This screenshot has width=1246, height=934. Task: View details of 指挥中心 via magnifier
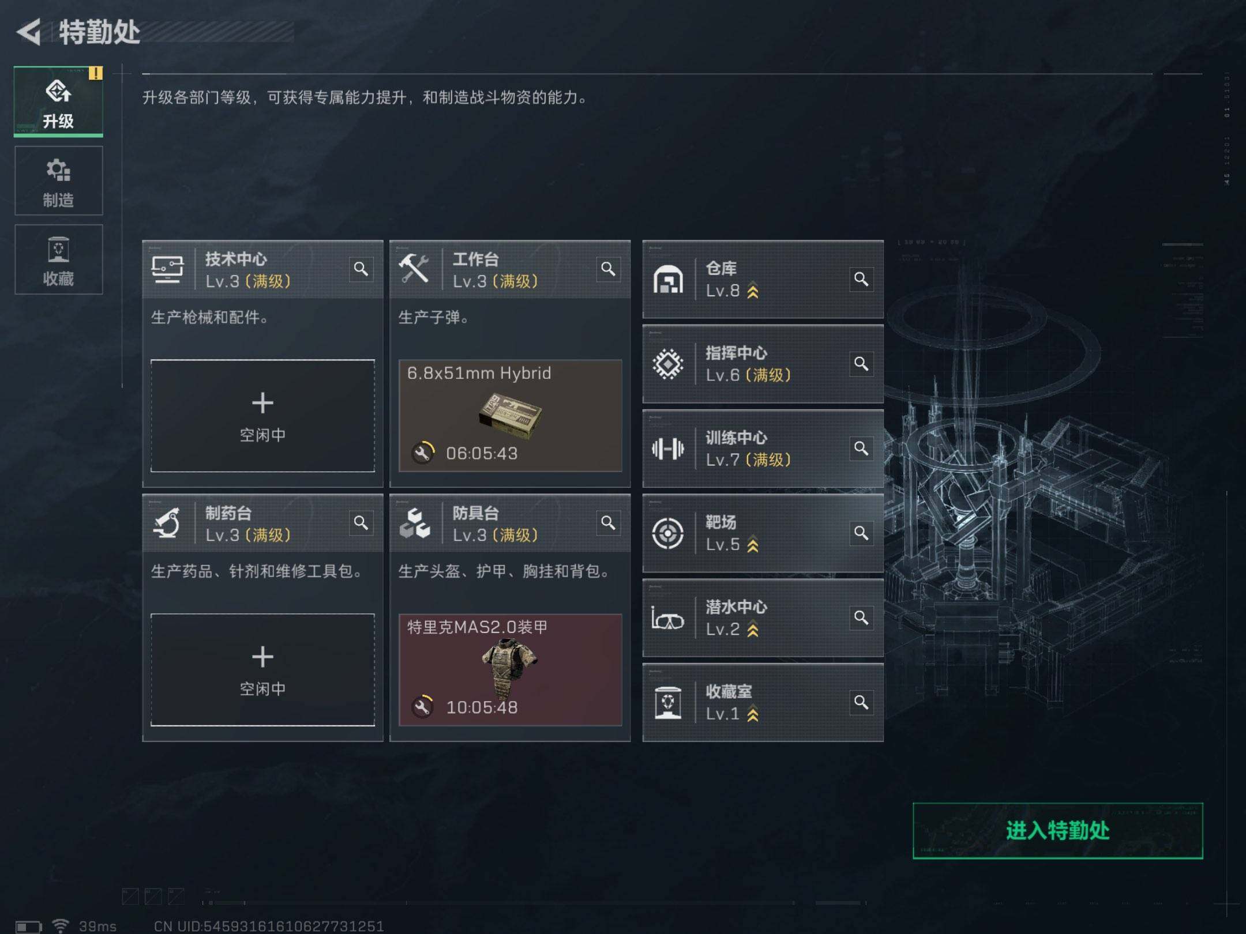click(x=861, y=364)
